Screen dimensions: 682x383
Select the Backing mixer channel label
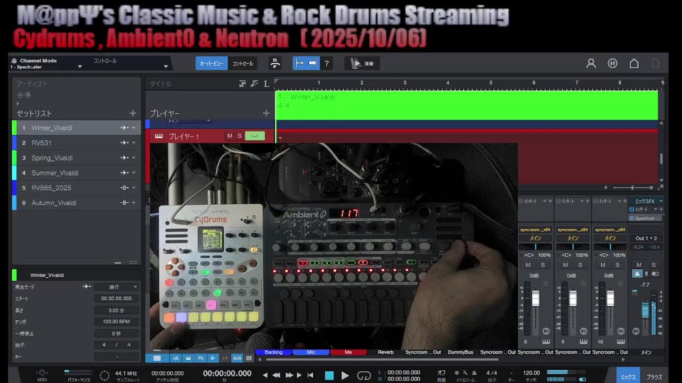tap(273, 352)
